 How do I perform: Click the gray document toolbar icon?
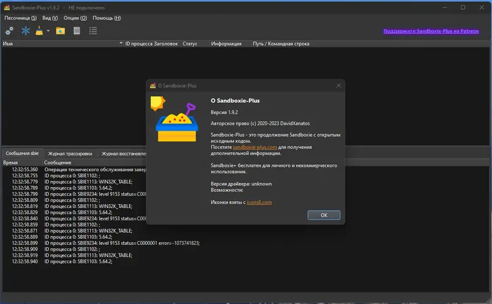[x=76, y=31]
